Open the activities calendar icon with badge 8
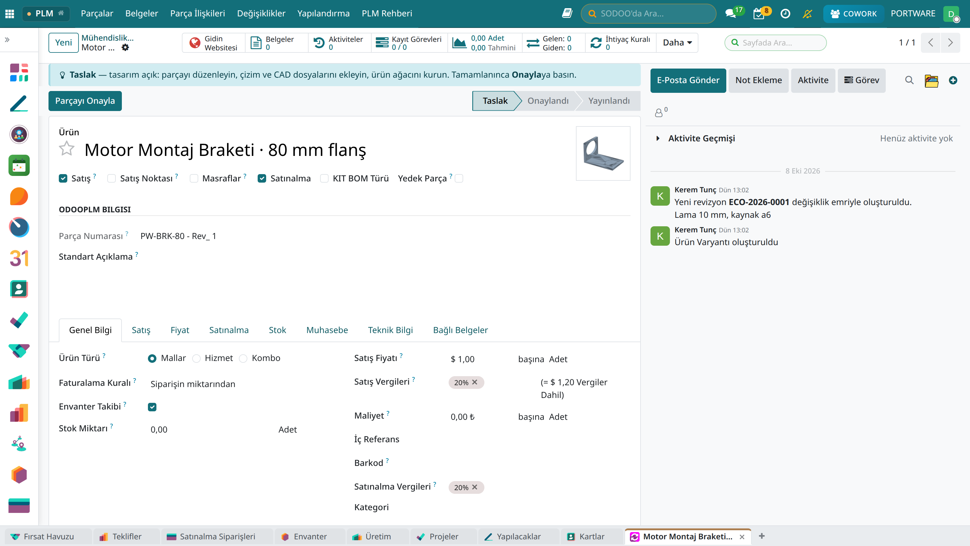 point(759,14)
